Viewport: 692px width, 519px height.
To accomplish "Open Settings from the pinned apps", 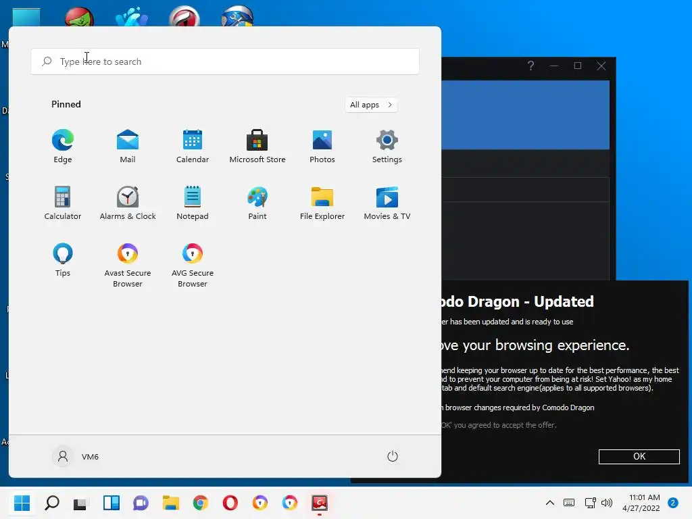I will pos(387,146).
